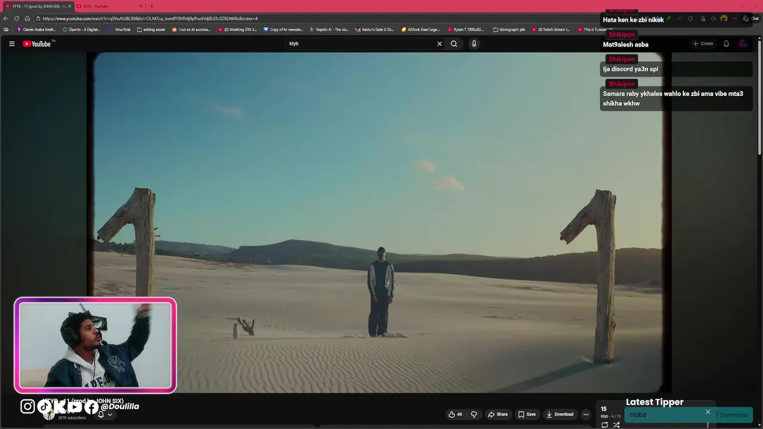Screen dimensions: 763x429
Task: Click the streamer webcam overlay
Action: tap(95, 345)
